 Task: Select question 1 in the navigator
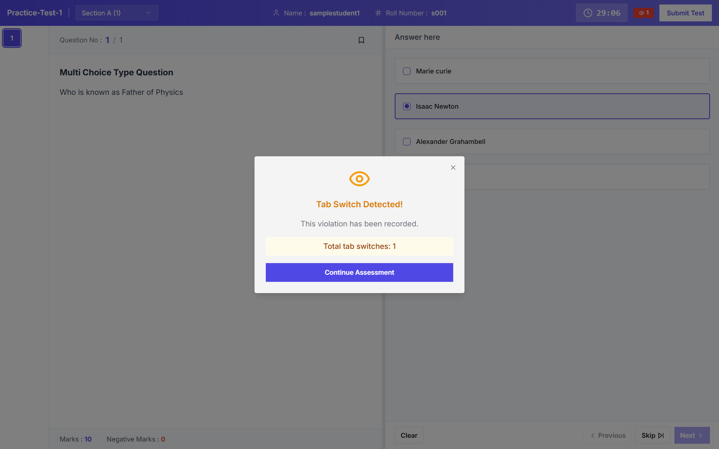click(x=12, y=38)
